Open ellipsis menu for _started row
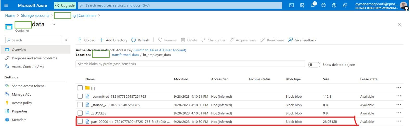The image size is (410, 130). coord(399,104)
